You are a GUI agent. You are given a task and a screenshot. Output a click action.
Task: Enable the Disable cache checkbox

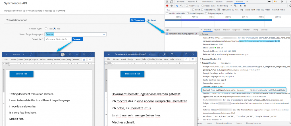(202, 6)
